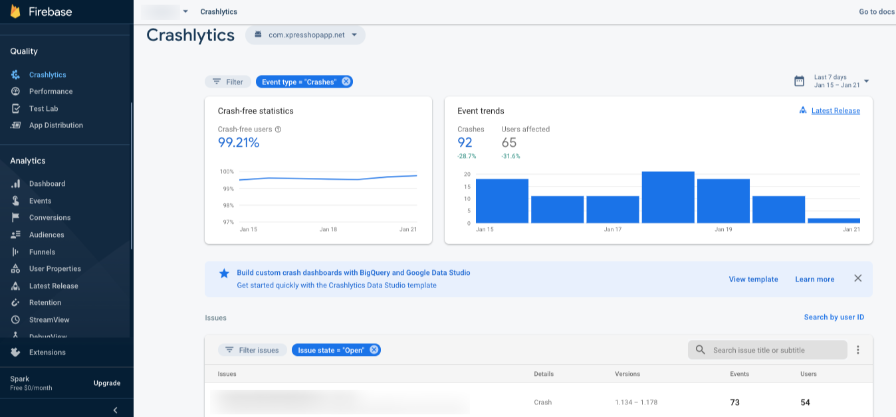896x417 pixels.
Task: Click the sidebar Latest Release icon
Action: tap(15, 286)
